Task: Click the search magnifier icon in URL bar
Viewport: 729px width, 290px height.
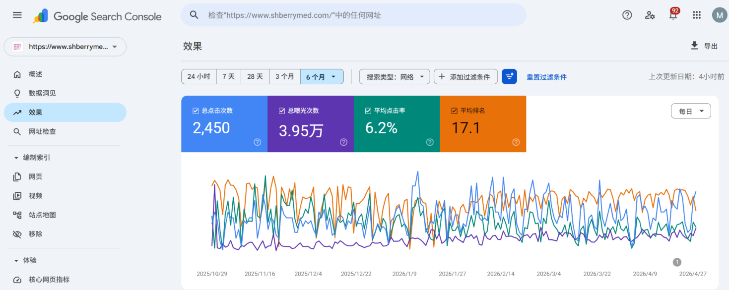Action: (195, 15)
